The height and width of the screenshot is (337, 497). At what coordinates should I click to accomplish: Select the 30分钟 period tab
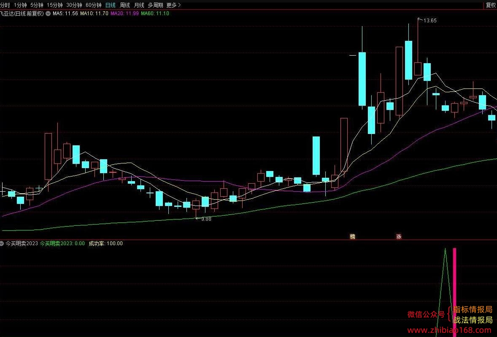74,5
